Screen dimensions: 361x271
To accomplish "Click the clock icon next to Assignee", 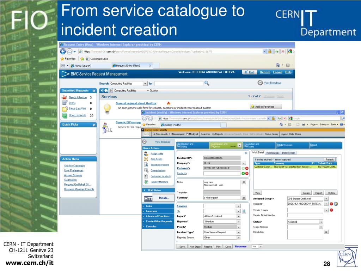I will pyautogui.click(x=336, y=204).
